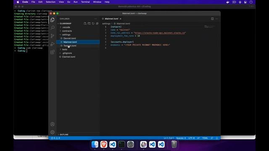Select the Mainnet.toml editor tab
Image resolution: width=269 pixels, height=151 pixels.
point(112,18)
